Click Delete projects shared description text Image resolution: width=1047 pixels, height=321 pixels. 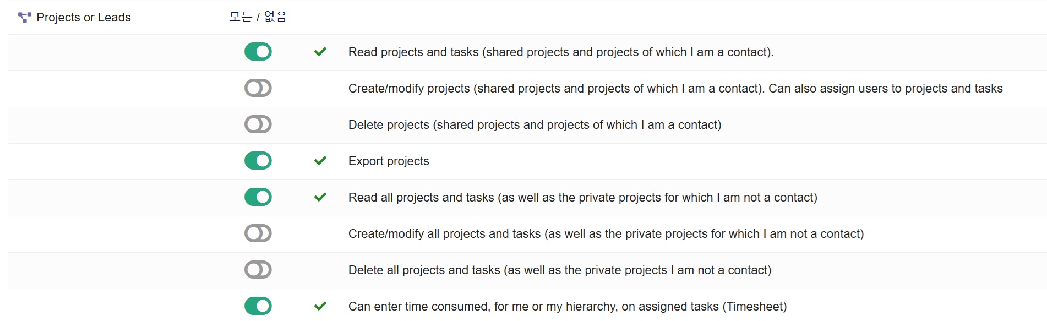[535, 125]
